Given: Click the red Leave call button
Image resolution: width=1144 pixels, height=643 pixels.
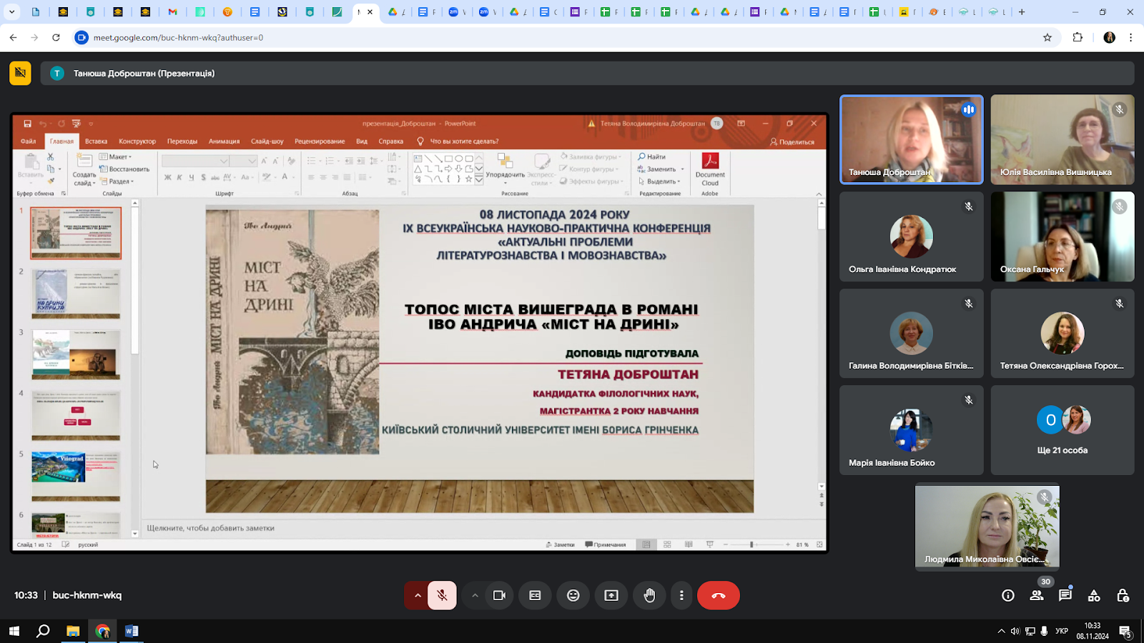Looking at the screenshot, I should click(718, 595).
